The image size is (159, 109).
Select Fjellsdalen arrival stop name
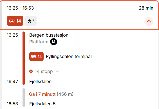[x=40, y=81]
